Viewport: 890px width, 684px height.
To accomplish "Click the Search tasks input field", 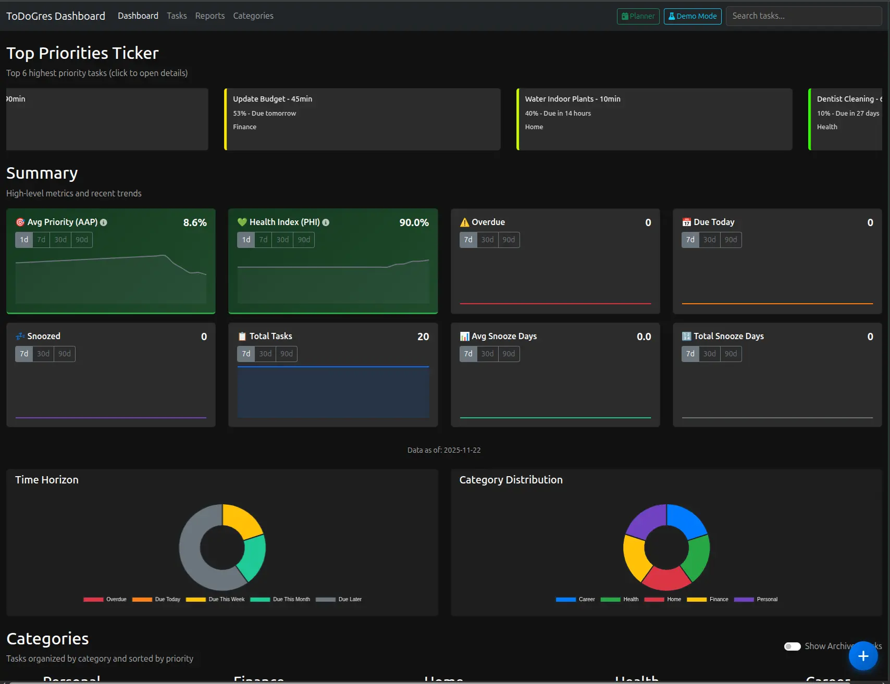I will coord(803,16).
